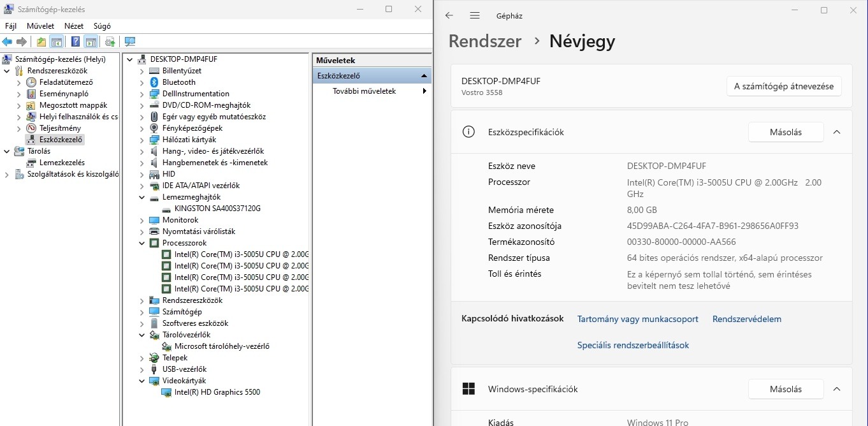This screenshot has height=426, width=868.
Task: Select the DESKTOP-DMP4FUF root node in device tree
Action: pyautogui.click(x=184, y=59)
